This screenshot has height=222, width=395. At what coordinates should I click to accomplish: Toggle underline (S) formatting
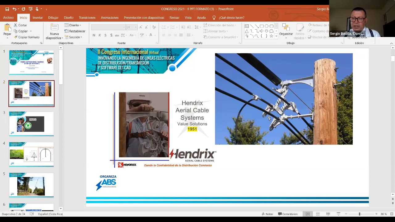pos(106,35)
